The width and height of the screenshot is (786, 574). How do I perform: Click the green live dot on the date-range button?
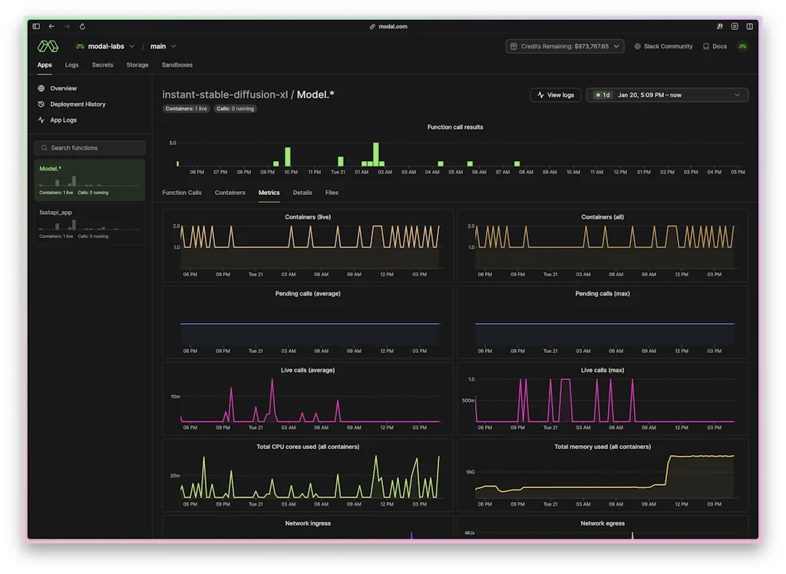pyautogui.click(x=599, y=94)
